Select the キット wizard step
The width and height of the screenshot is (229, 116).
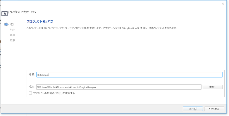click(12, 30)
